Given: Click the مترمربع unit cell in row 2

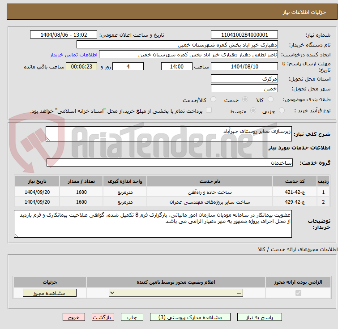Looking at the screenshot, I should 125,202.
